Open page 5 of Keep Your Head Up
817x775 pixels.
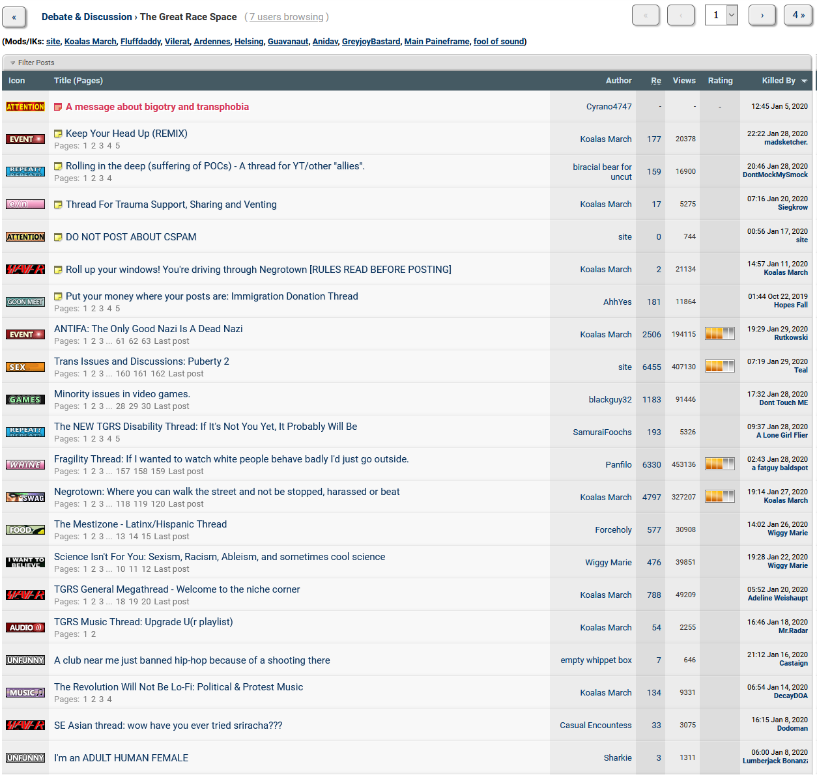[117, 146]
